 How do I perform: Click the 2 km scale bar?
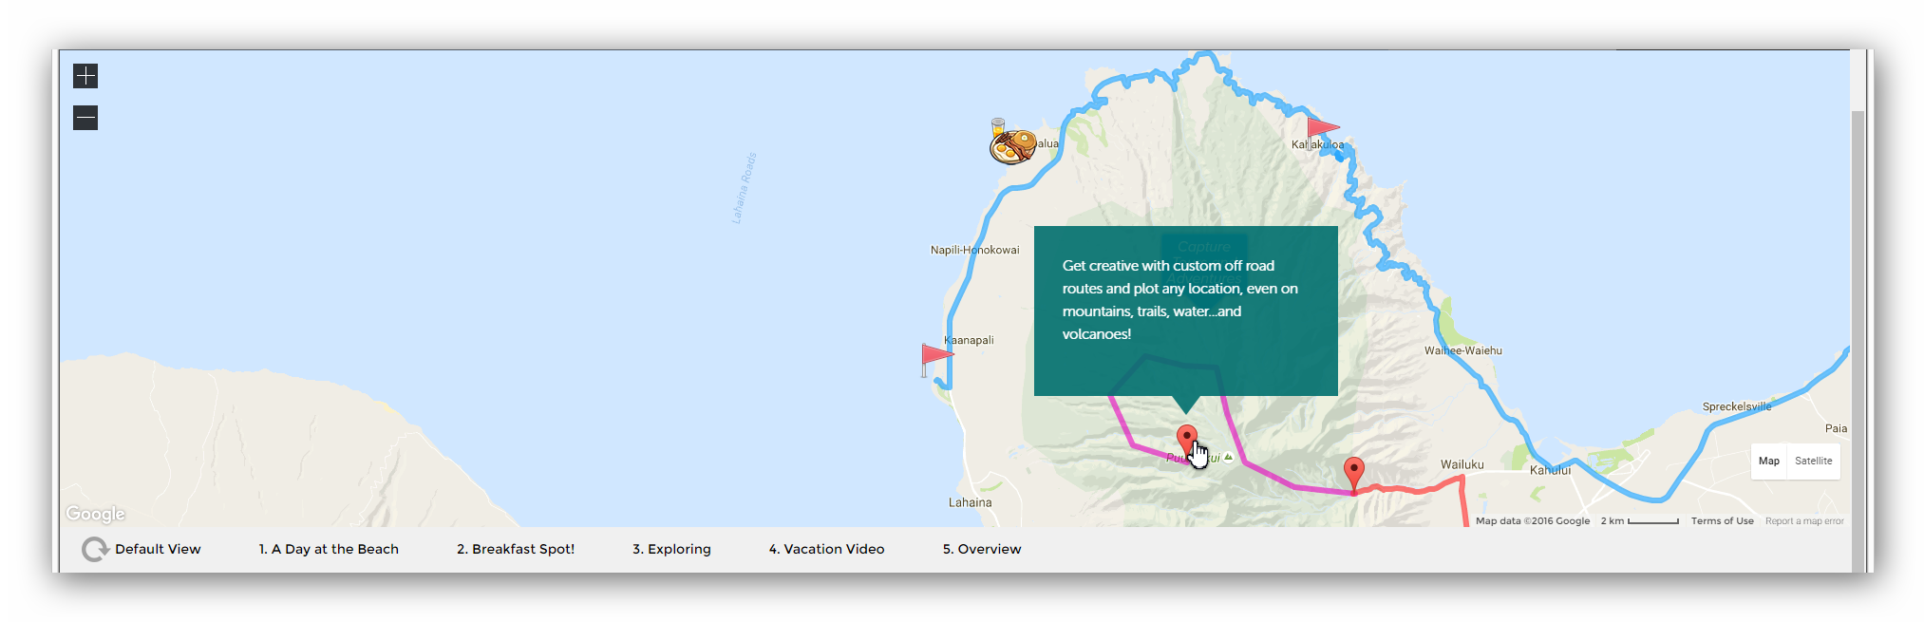click(x=1639, y=521)
